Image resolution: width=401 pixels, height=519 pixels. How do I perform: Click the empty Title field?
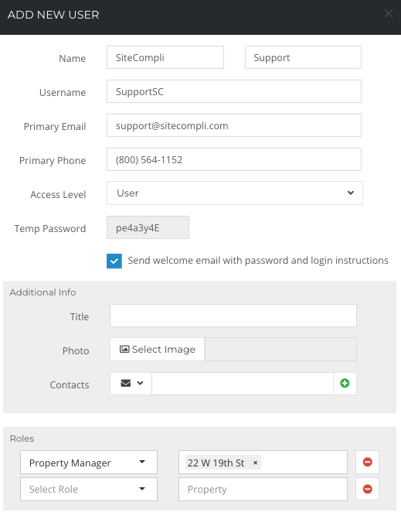pos(233,316)
